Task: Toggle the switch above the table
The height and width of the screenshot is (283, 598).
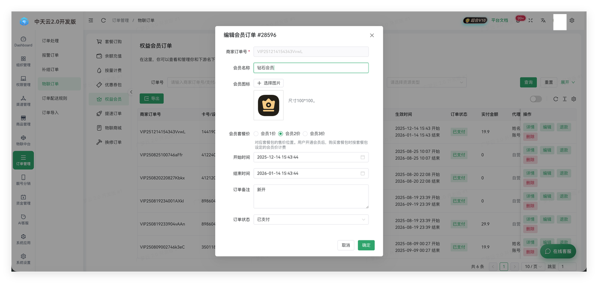Action: coord(536,99)
